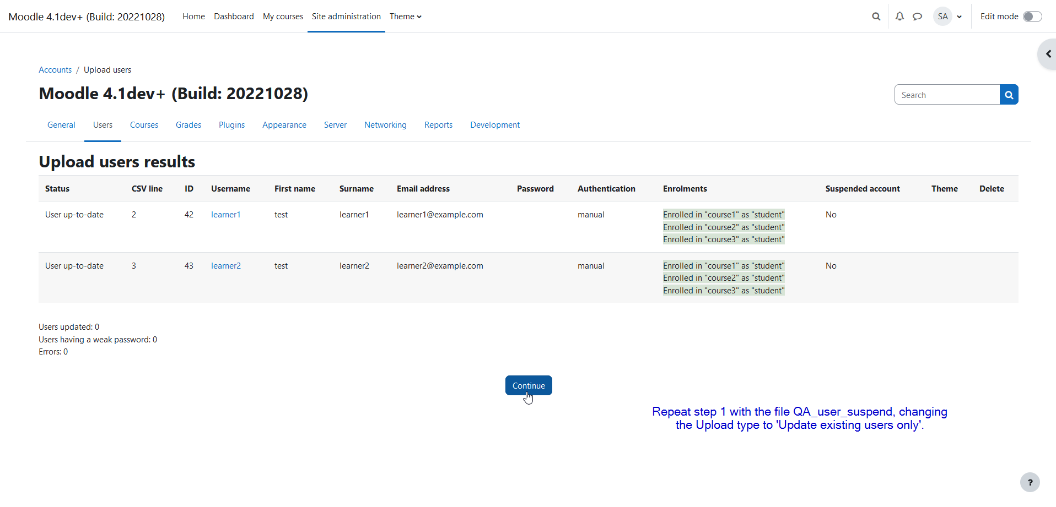Click the Authentication column header
The width and height of the screenshot is (1056, 507).
pos(606,189)
